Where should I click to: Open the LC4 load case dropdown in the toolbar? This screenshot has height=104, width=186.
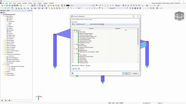point(91,5)
